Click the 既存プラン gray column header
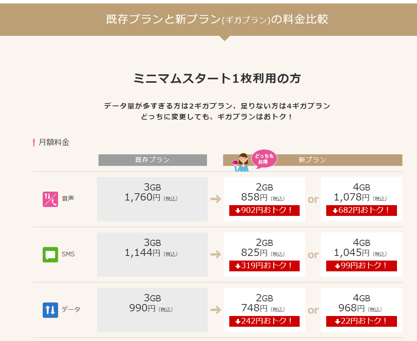 (x=152, y=160)
